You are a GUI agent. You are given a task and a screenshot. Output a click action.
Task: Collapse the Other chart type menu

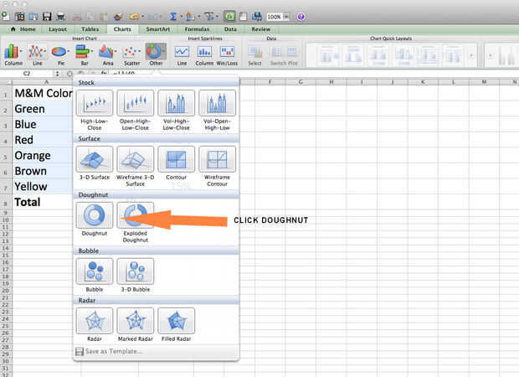[156, 55]
